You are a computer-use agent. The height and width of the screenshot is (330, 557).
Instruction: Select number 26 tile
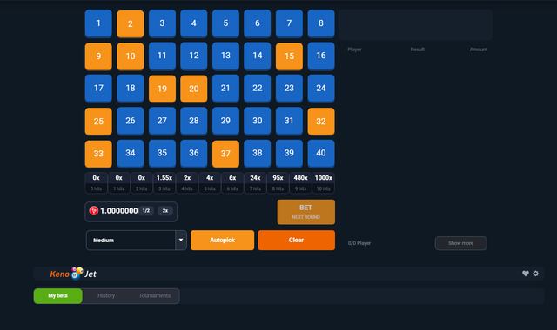click(x=131, y=121)
